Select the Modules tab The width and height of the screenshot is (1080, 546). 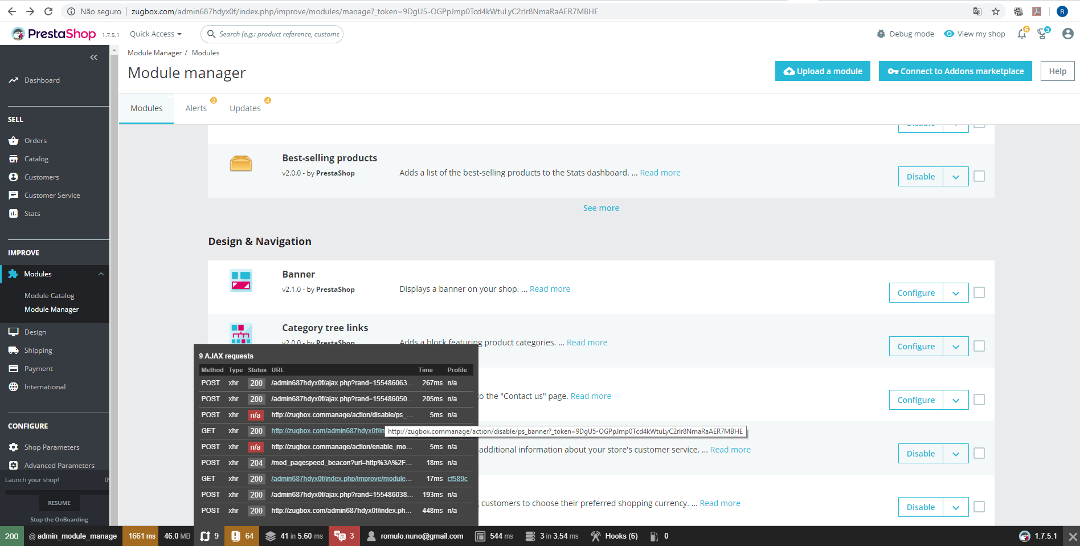point(146,108)
